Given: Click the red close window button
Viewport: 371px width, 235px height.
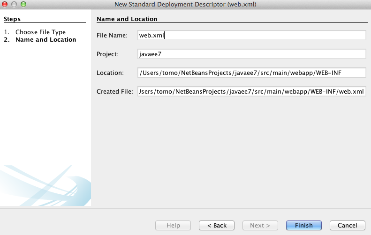Looking at the screenshot, I should pyautogui.click(x=5, y=4).
